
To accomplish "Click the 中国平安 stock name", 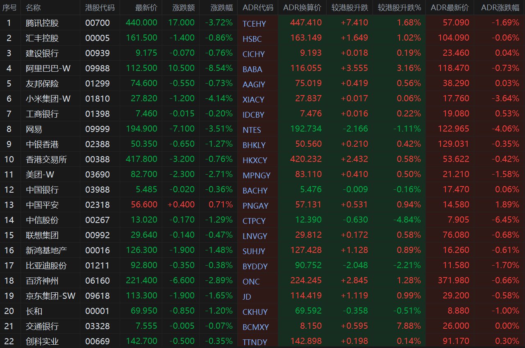I will pyautogui.click(x=42, y=205).
